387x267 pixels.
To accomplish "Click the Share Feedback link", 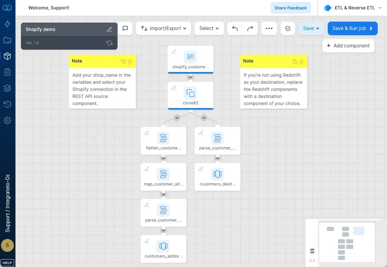I will click(291, 8).
